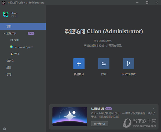Select the 远程开发 menu entry
The width and height of the screenshot is (161, 132).
[x=11, y=33]
